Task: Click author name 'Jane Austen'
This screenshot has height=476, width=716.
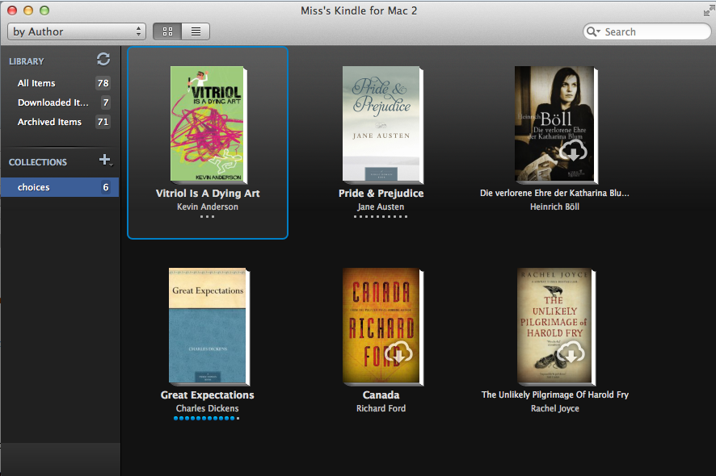Action: pos(381,207)
